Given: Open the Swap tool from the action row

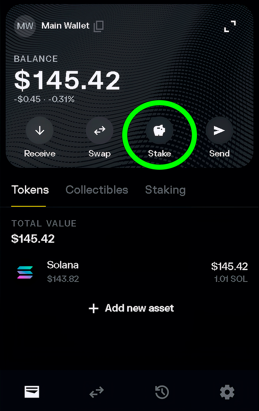Looking at the screenshot, I should 99,130.
